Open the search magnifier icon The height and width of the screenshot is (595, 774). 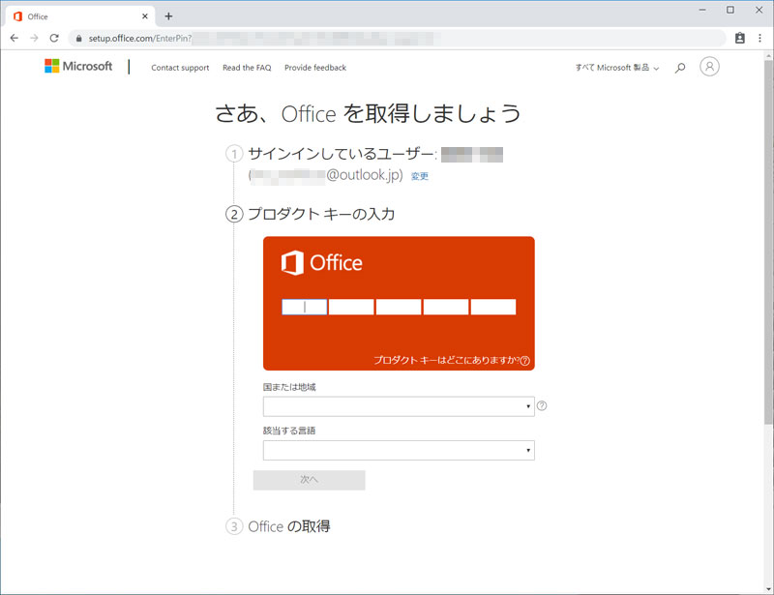pyautogui.click(x=680, y=67)
